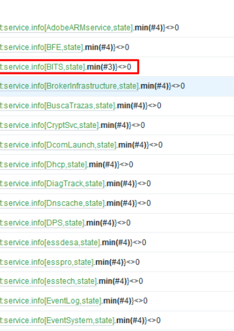Open the EventSystem service.info trigger link
The image size is (234, 331).
57,320
